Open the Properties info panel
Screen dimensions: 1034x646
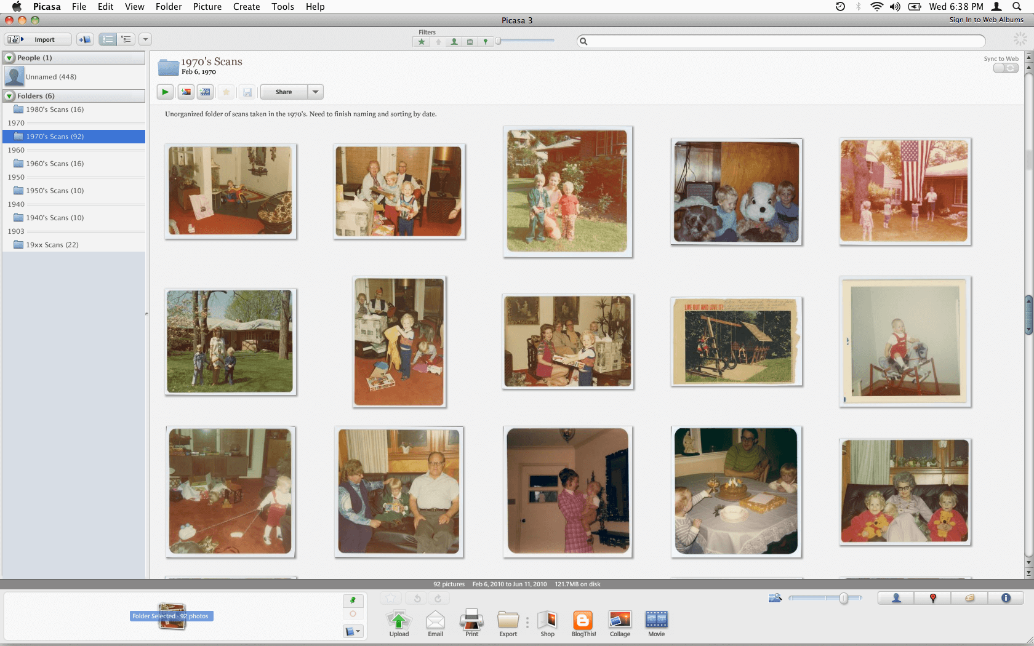click(1006, 597)
